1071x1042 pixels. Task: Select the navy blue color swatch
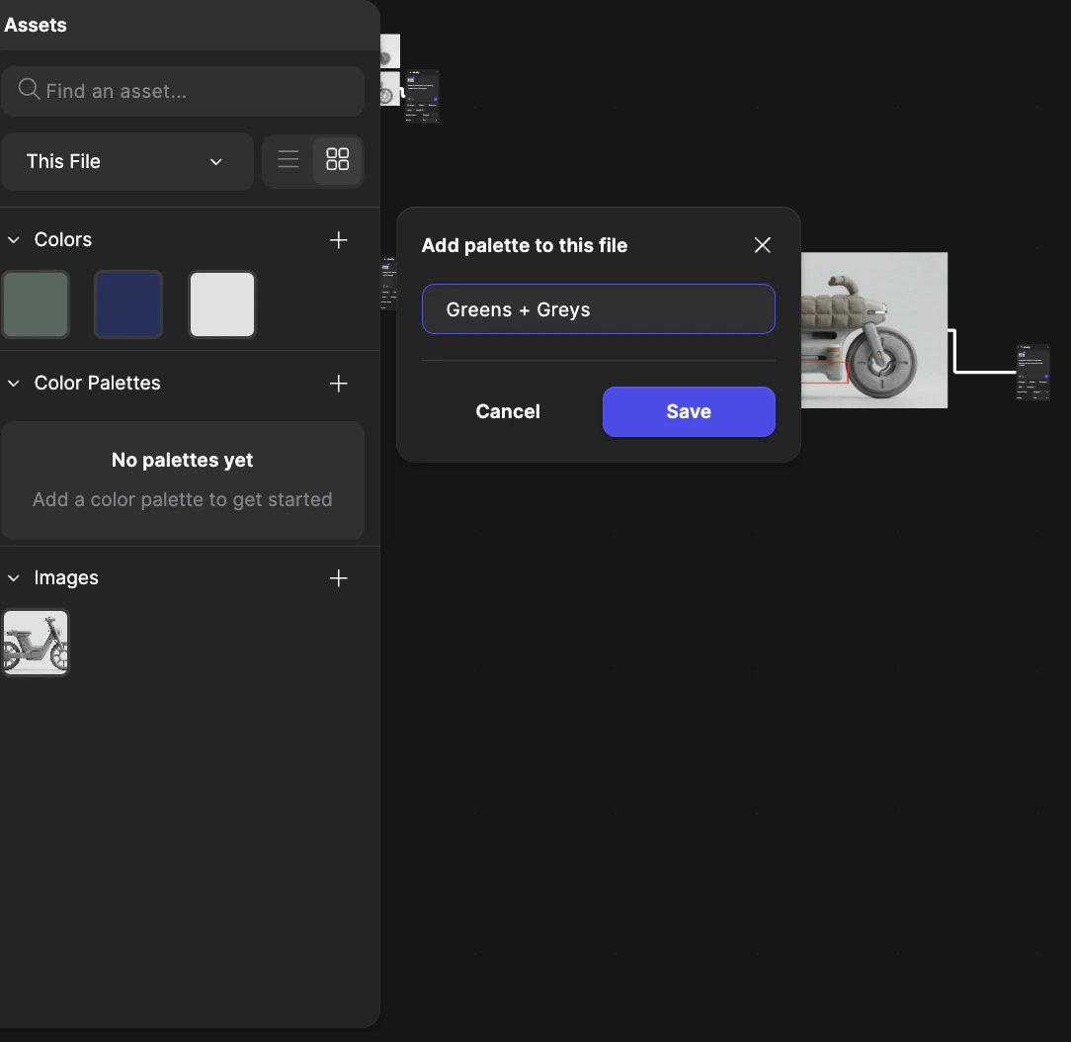(x=128, y=304)
